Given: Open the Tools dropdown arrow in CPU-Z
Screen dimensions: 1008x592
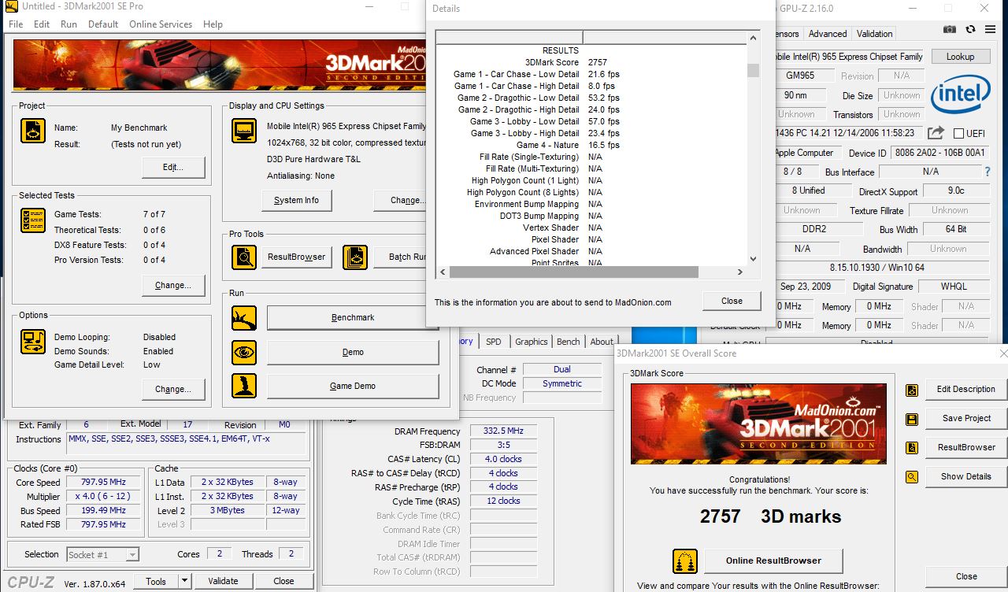Looking at the screenshot, I should [184, 581].
